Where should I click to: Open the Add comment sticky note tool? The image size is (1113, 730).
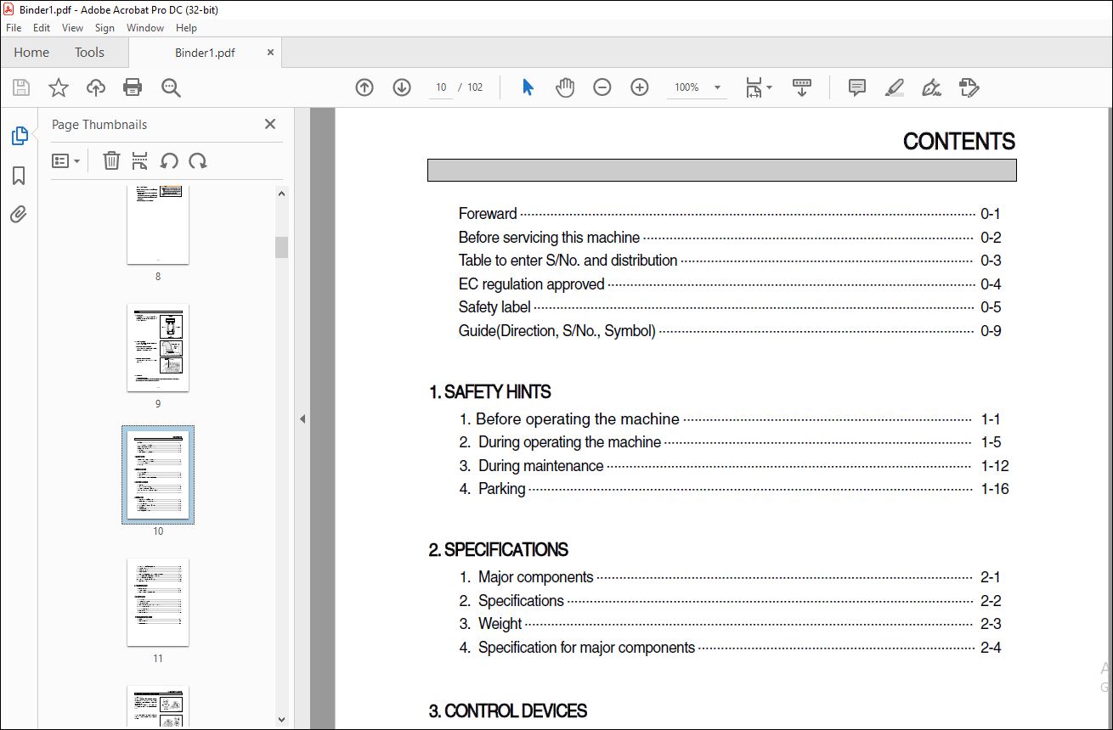(x=857, y=87)
